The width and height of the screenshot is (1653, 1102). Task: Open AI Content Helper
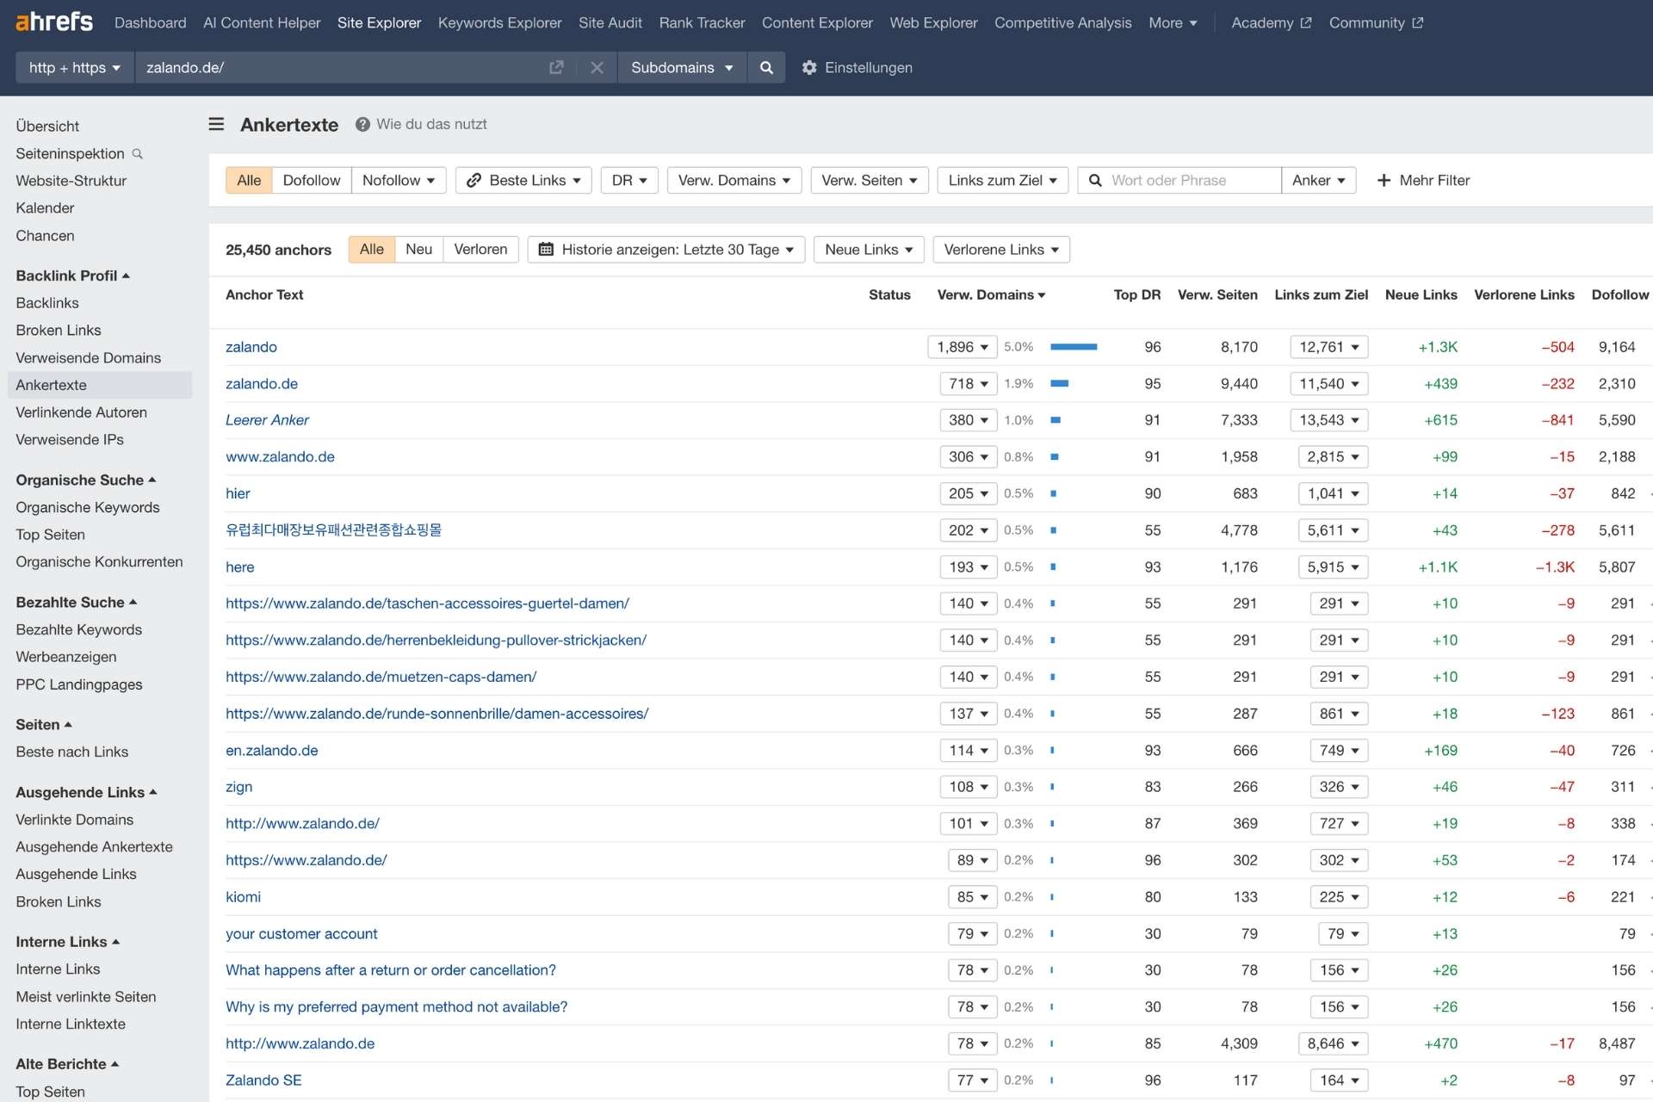point(262,22)
